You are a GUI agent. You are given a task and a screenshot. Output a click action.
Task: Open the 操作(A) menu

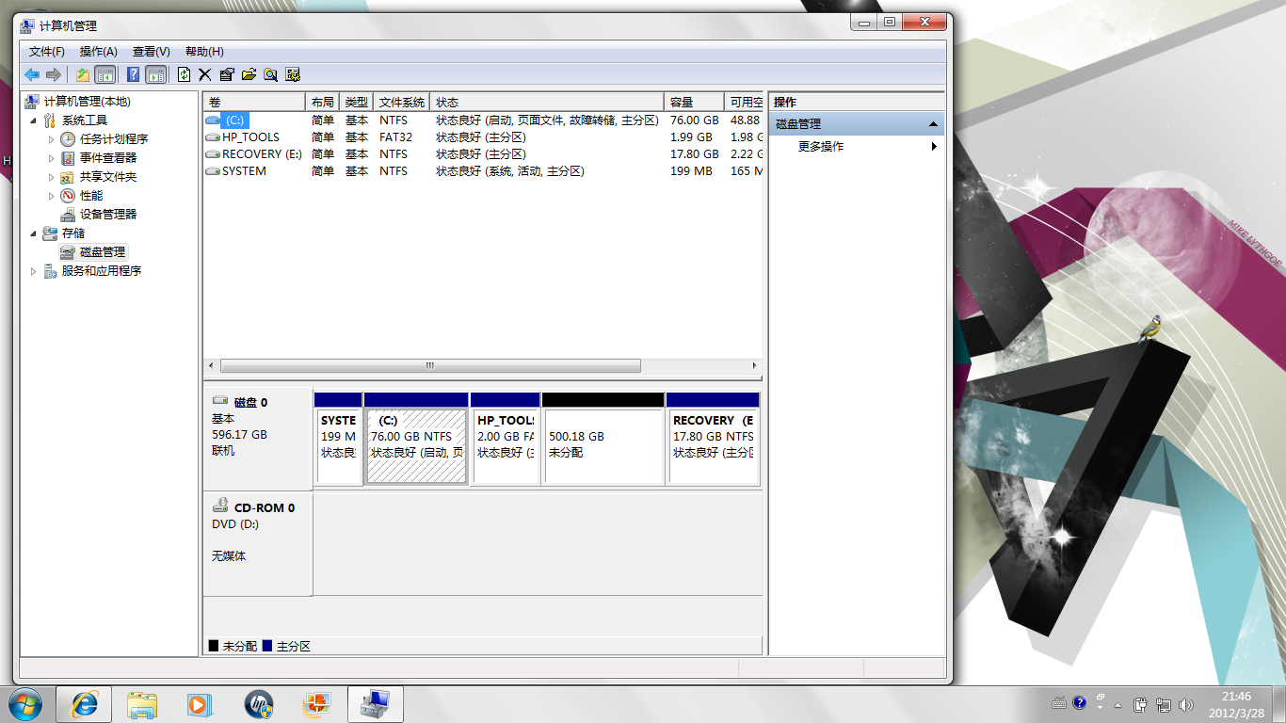click(98, 52)
